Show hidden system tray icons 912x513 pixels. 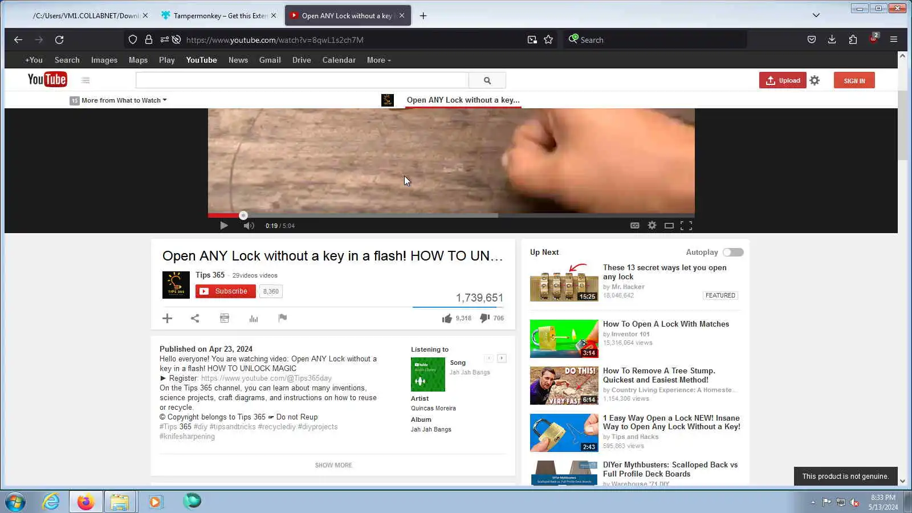[x=813, y=502]
